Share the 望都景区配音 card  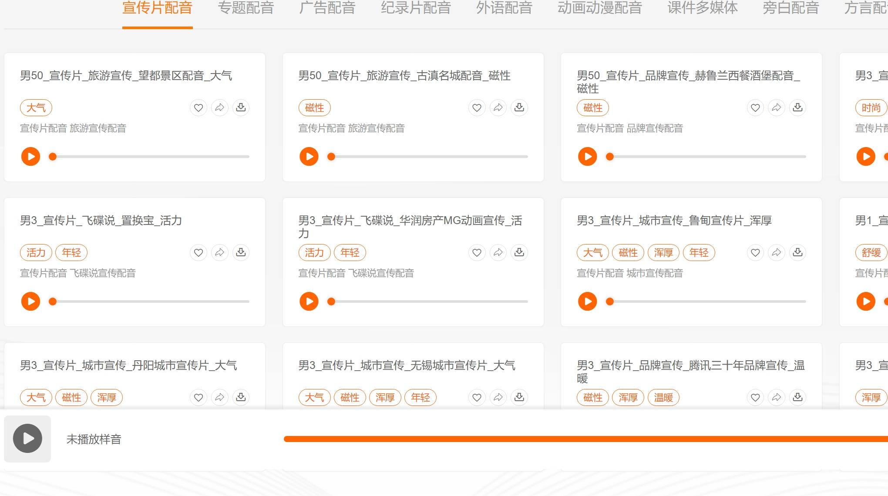click(220, 107)
